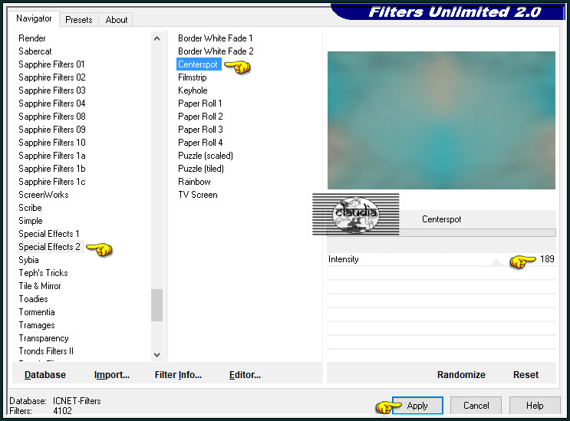Screen dimensions: 570x421
Task: Choose the Puzzle (scaled) filter
Action: (206, 156)
